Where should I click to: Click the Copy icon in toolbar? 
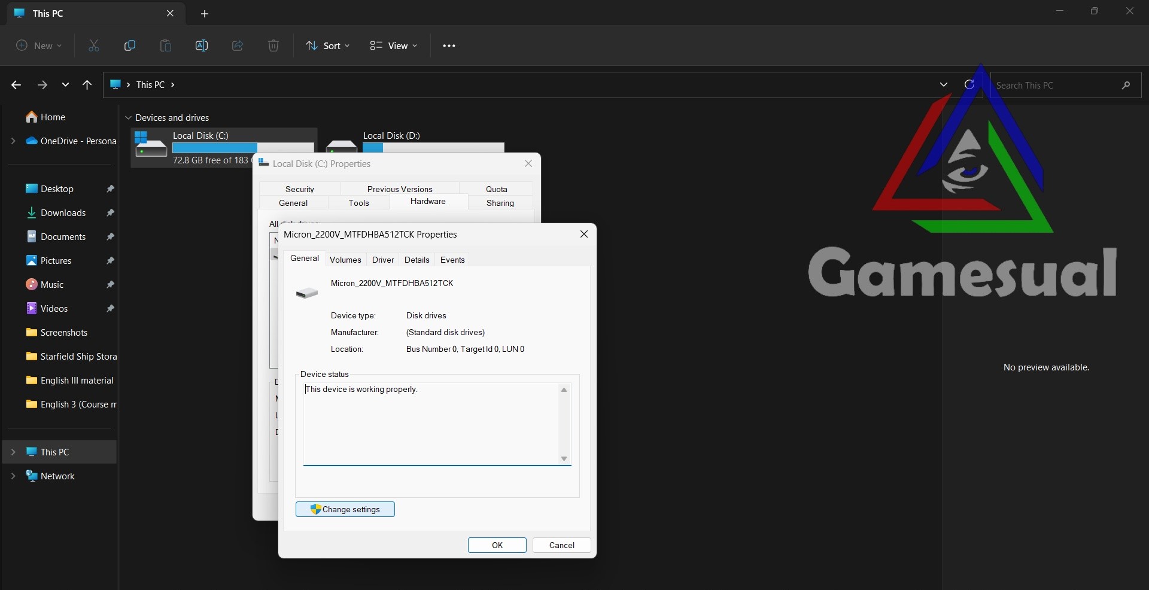130,46
